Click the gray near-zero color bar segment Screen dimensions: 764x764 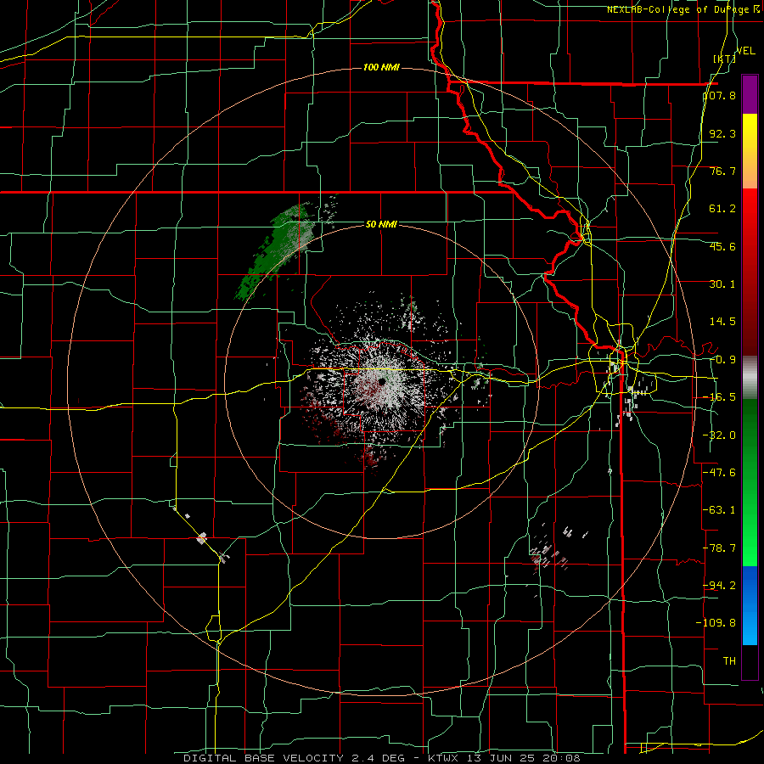coord(750,378)
